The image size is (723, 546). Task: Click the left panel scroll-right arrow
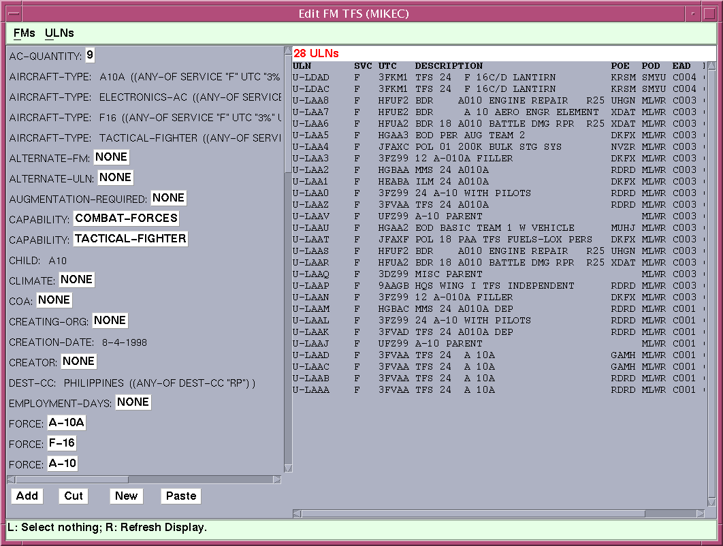276,479
